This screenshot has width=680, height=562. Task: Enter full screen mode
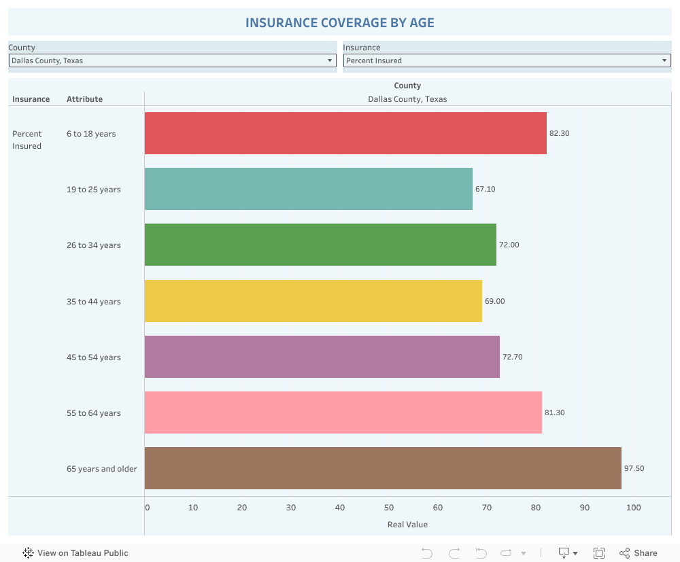pos(599,553)
